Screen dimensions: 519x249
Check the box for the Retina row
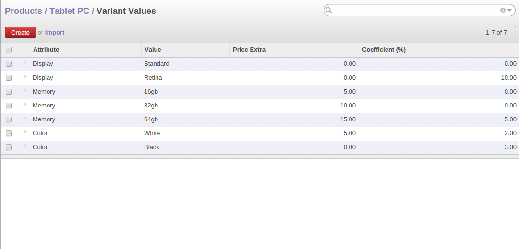(9, 78)
